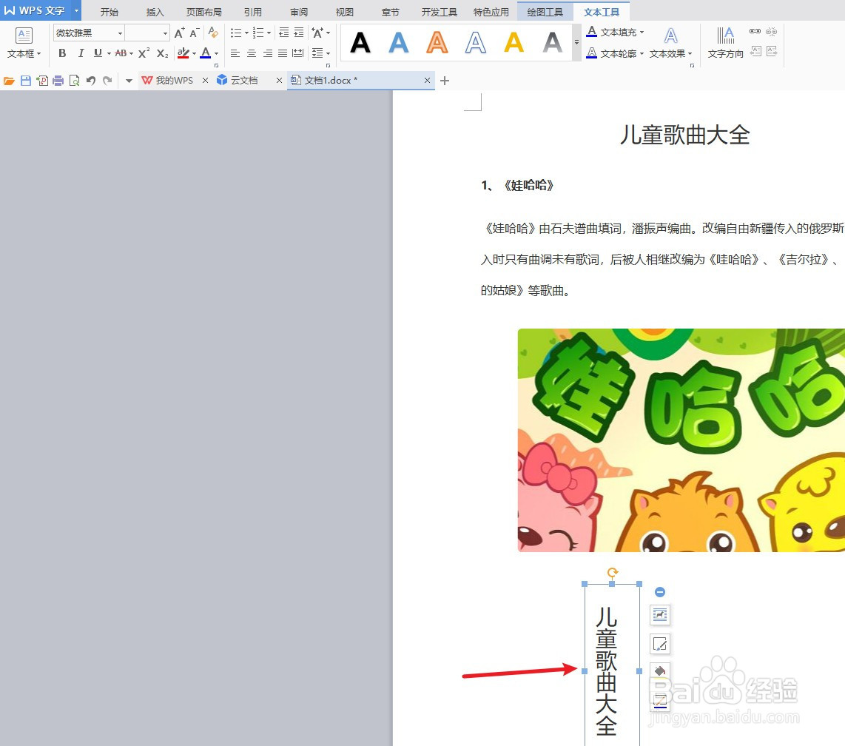Expand numbered list dropdown arrow

(x=269, y=33)
